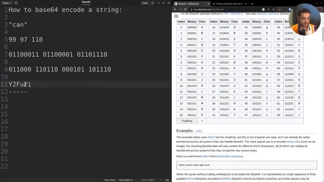Save the base64 document
Viewport: 324px width, 182px height.
145,3
